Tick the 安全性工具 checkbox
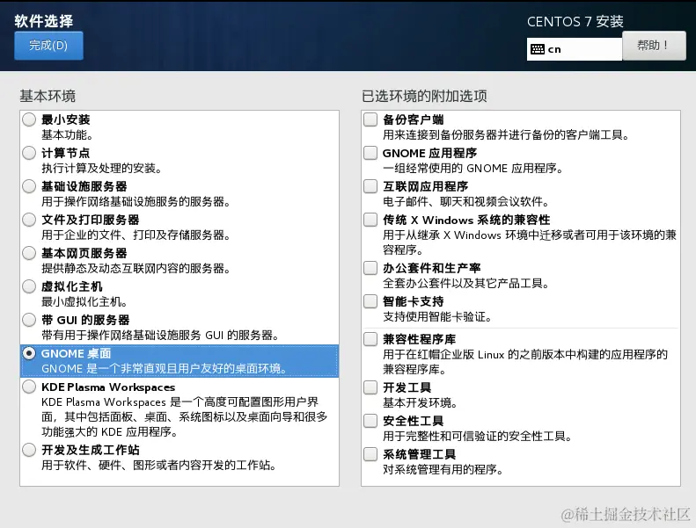 pos(370,421)
